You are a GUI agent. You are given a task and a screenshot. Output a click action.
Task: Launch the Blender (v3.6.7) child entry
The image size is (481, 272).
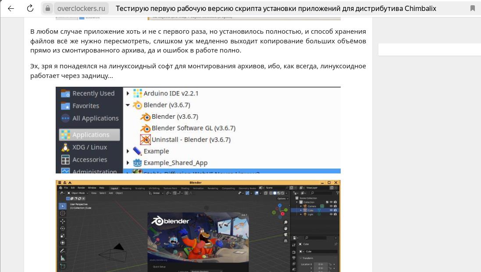coord(169,117)
